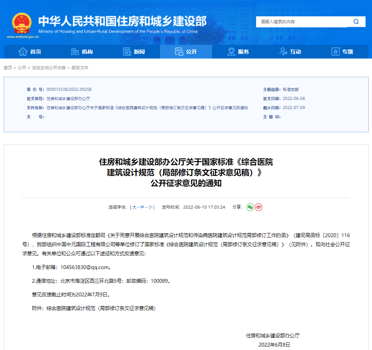This screenshot has width=372, height=350.
Task: Open the 专题 navigation tab
Action: point(342,51)
